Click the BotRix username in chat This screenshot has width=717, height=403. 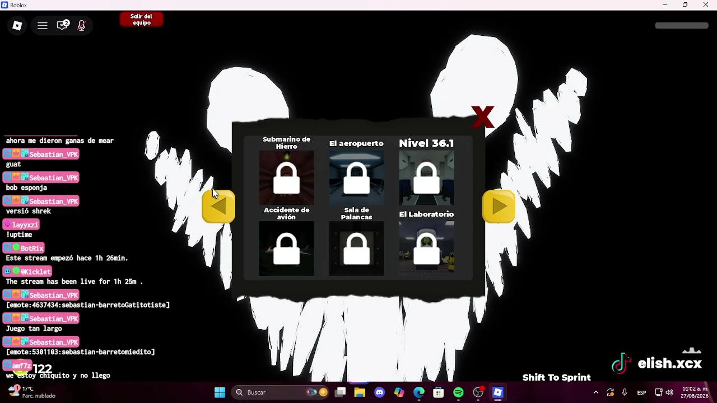32,249
